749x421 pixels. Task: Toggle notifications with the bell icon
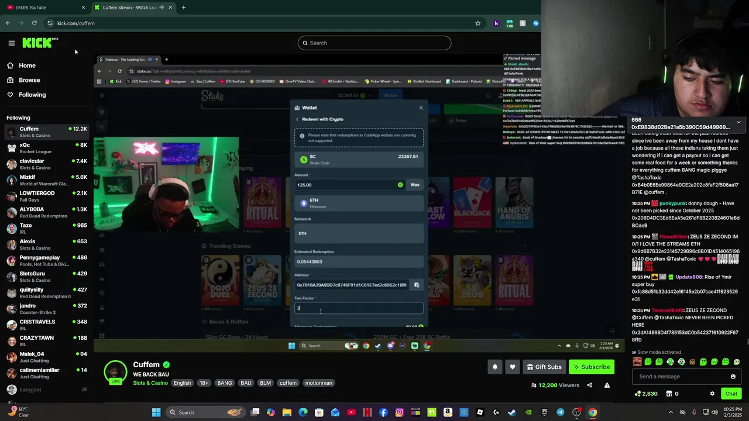tap(495, 367)
